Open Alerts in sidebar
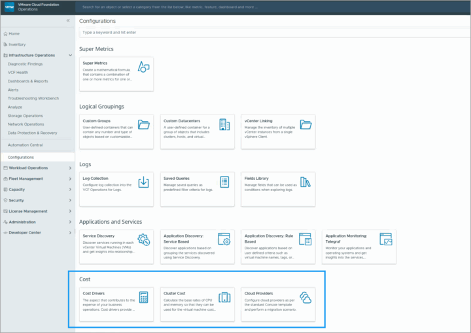The height and width of the screenshot is (333, 471). pyautogui.click(x=13, y=90)
